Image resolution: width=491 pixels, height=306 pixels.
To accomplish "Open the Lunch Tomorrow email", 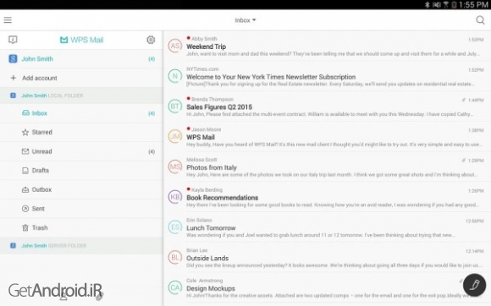I will click(x=328, y=227).
